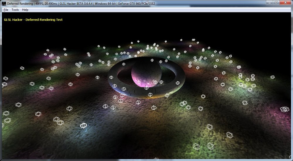Minimize the Deferred Rendering window
The image size is (293, 161).
point(270,3)
